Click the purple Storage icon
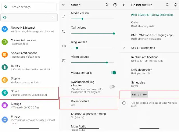179x132 pixels. pyautogui.click(x=5, y=105)
